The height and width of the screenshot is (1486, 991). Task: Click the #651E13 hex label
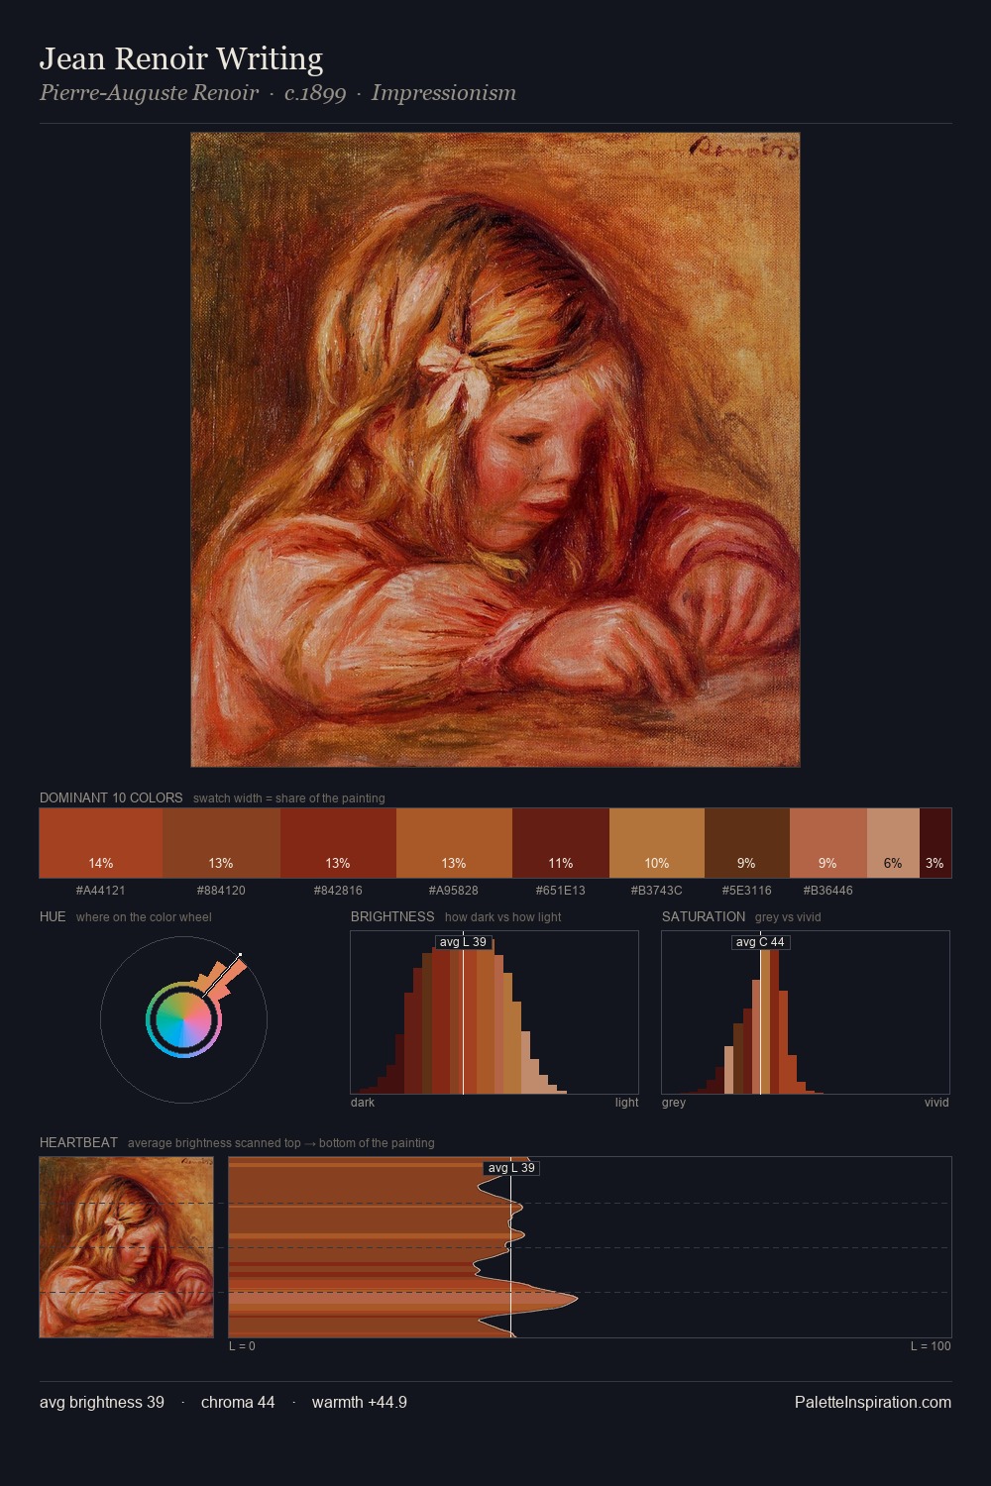click(561, 891)
